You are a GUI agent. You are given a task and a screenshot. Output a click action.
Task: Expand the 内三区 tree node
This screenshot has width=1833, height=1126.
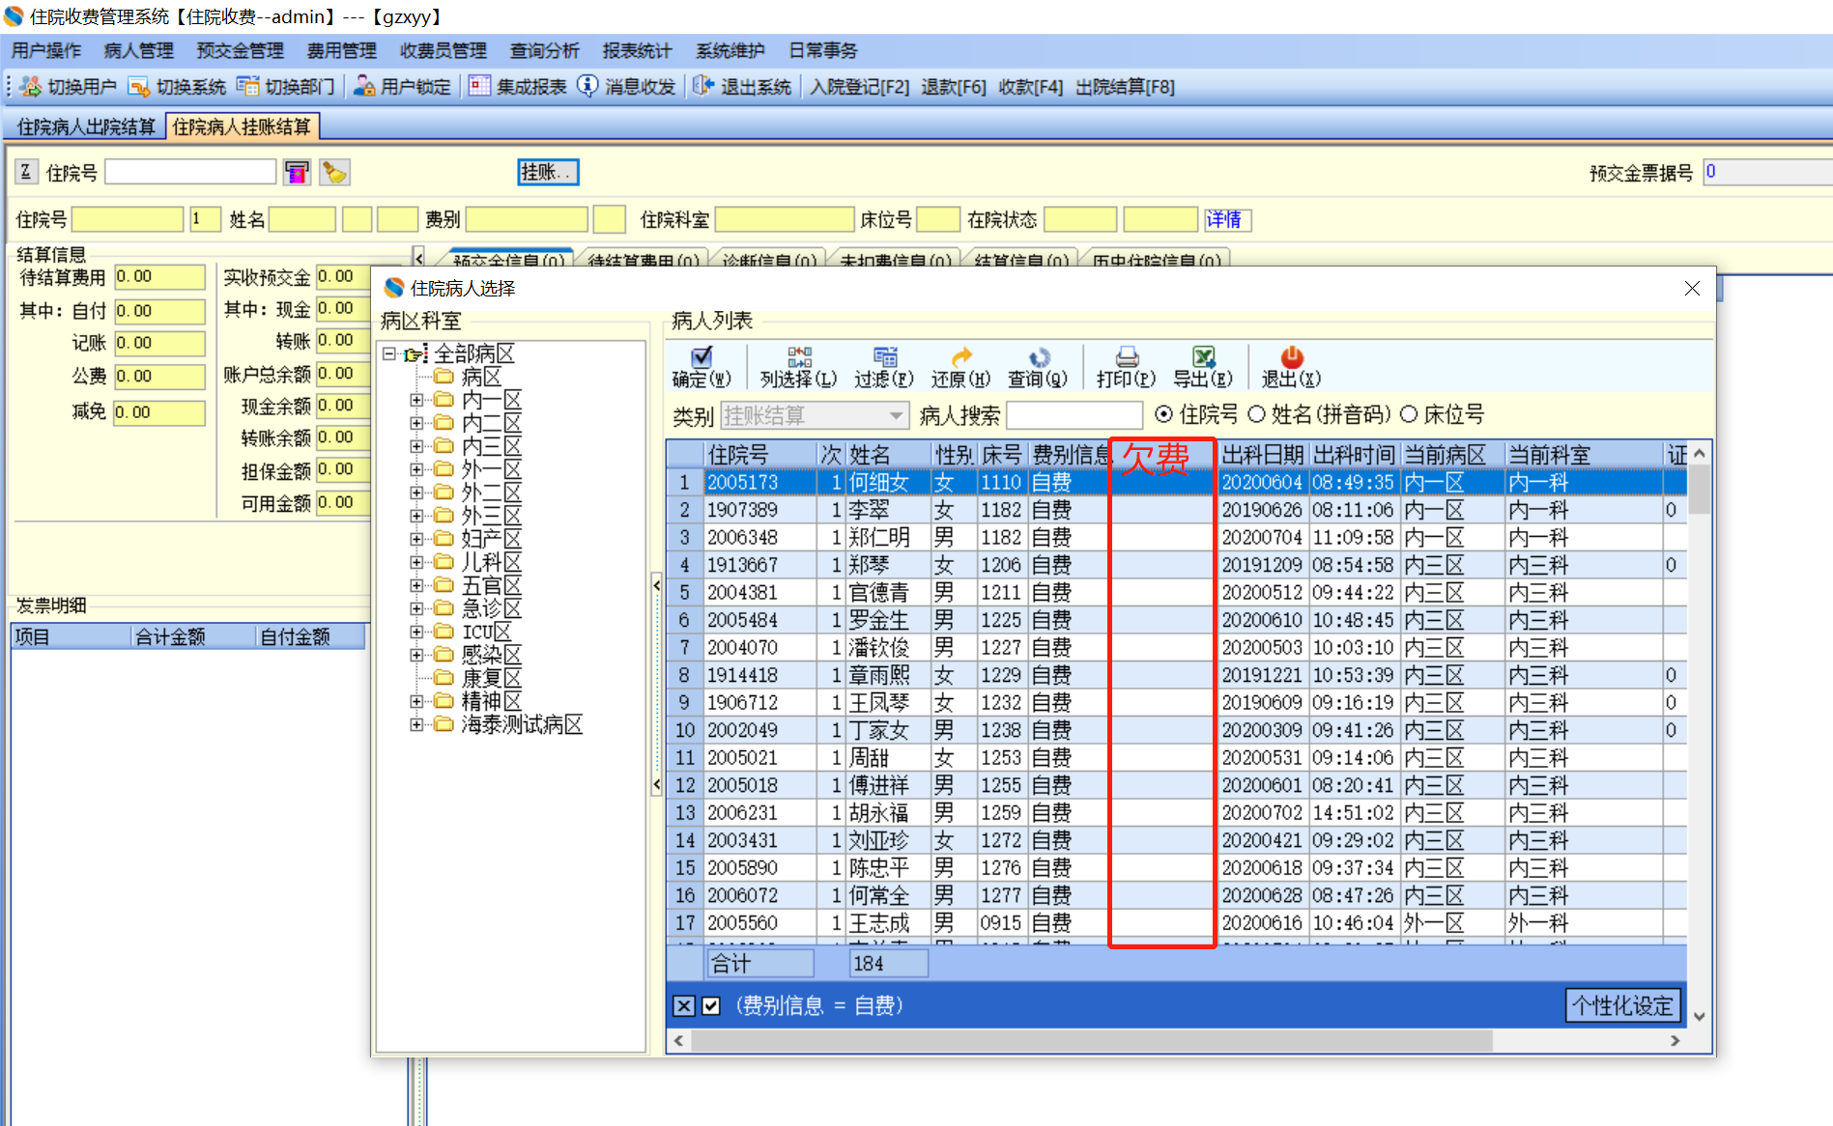[415, 446]
